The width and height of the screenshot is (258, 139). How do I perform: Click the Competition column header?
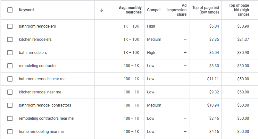pyautogui.click(x=154, y=10)
